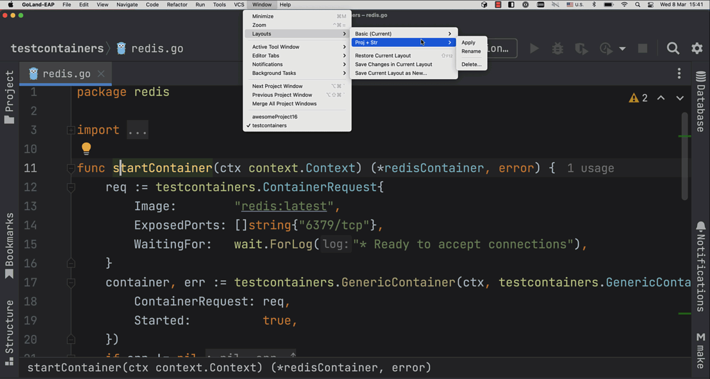Click the testcontainers breadcrumb
710x379 pixels.
(x=57, y=48)
